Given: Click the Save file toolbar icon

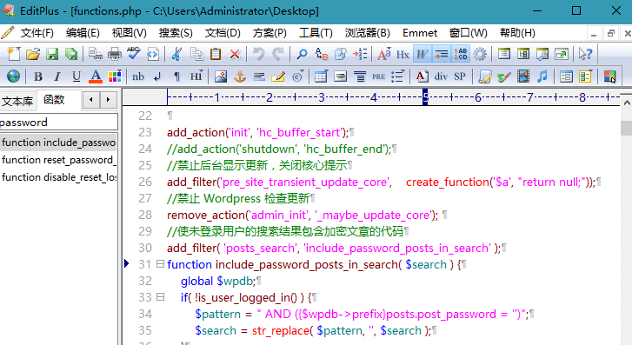Looking at the screenshot, I should (52, 54).
